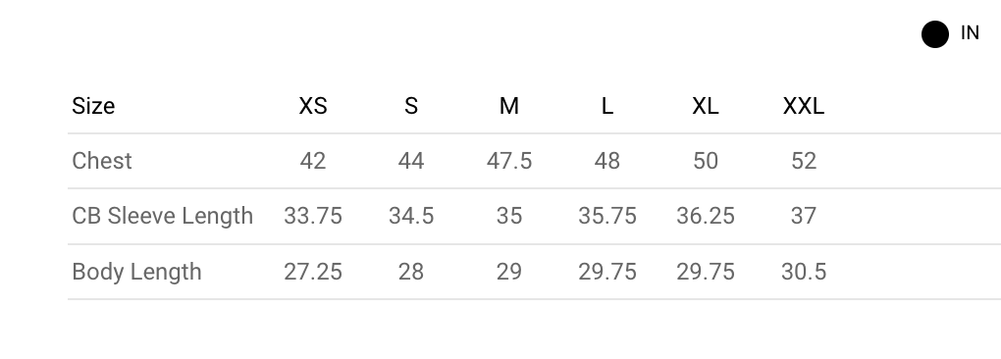This screenshot has height=359, width=1001.
Task: Click the 36.25 sleeve length for XL
Action: tap(706, 216)
